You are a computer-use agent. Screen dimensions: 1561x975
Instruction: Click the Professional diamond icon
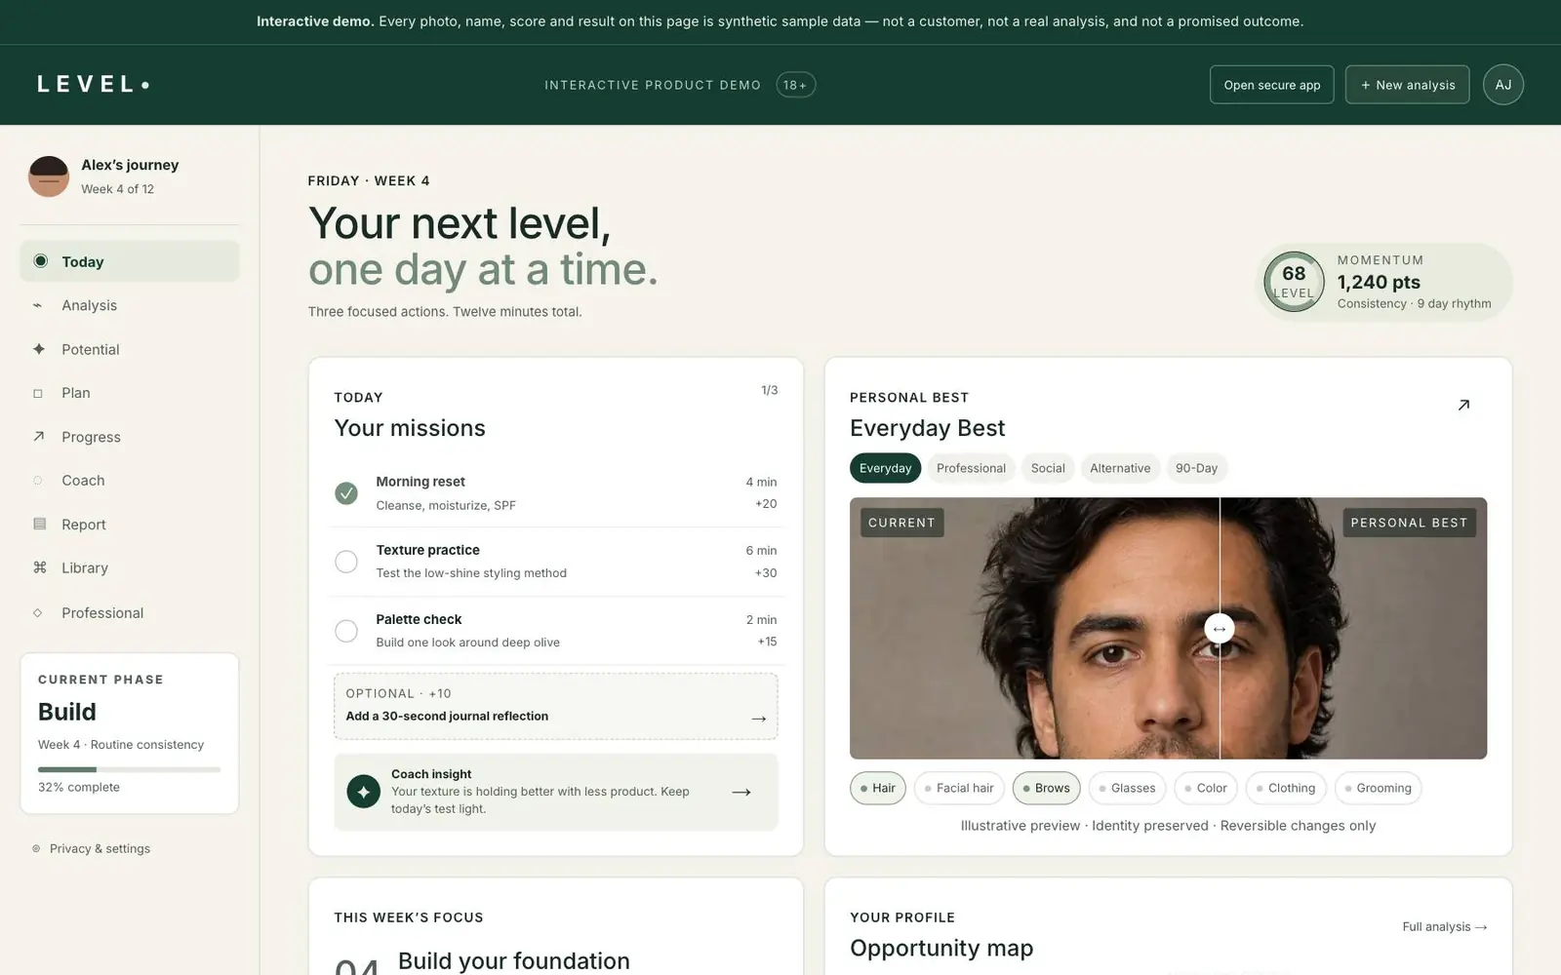click(x=38, y=612)
